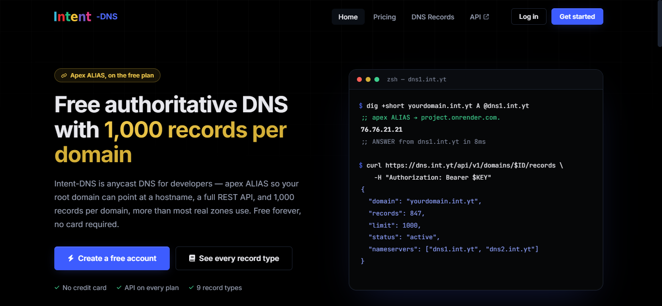Click the Log in button
This screenshot has width=662, height=306.
tap(529, 16)
